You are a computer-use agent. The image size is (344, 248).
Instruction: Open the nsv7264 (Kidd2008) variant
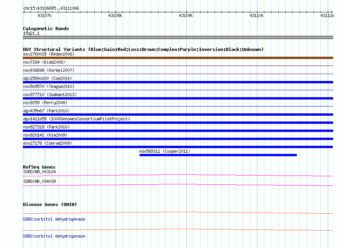point(44,62)
